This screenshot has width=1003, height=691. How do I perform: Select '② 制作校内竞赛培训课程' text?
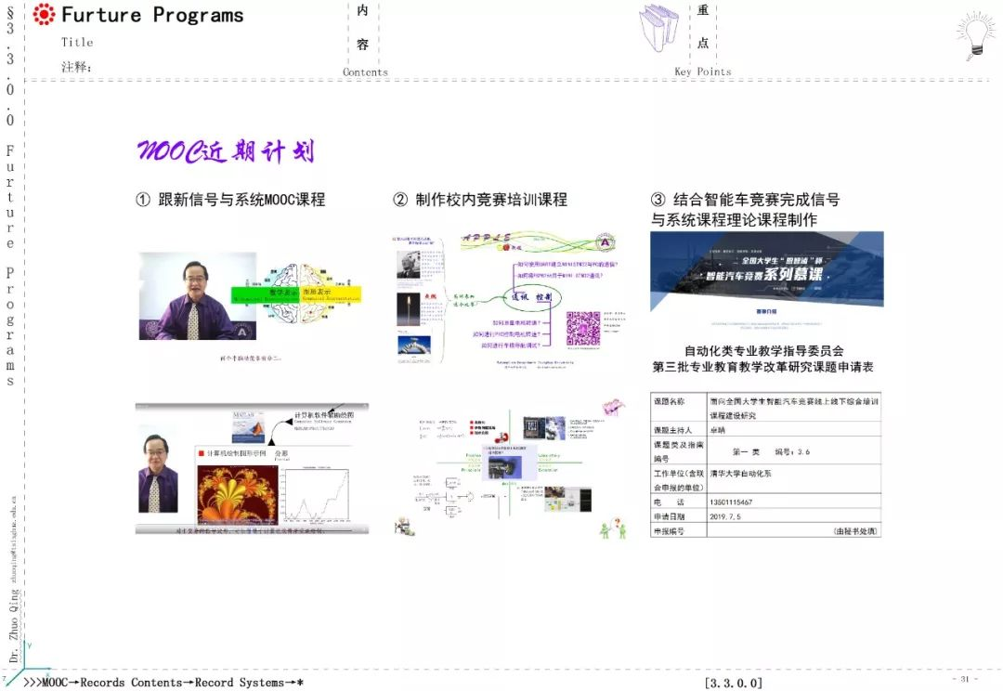pos(480,200)
